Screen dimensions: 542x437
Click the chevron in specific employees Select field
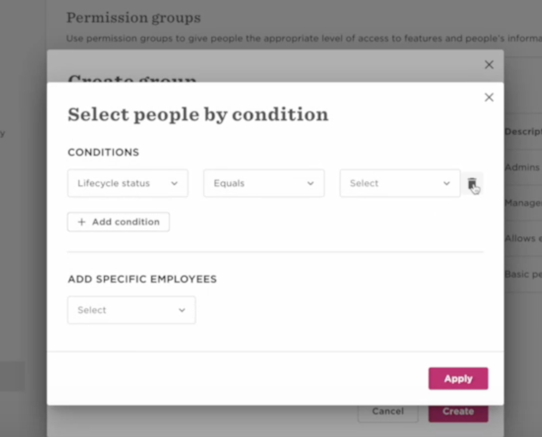182,310
